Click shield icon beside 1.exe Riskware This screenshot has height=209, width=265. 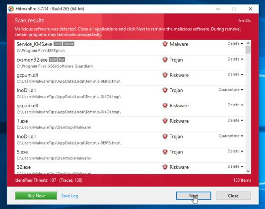(x=165, y=121)
